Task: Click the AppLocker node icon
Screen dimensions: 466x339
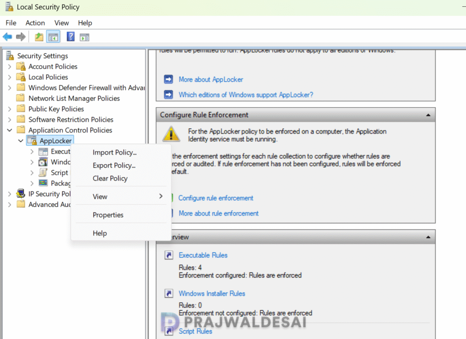Action: pyautogui.click(x=32, y=140)
